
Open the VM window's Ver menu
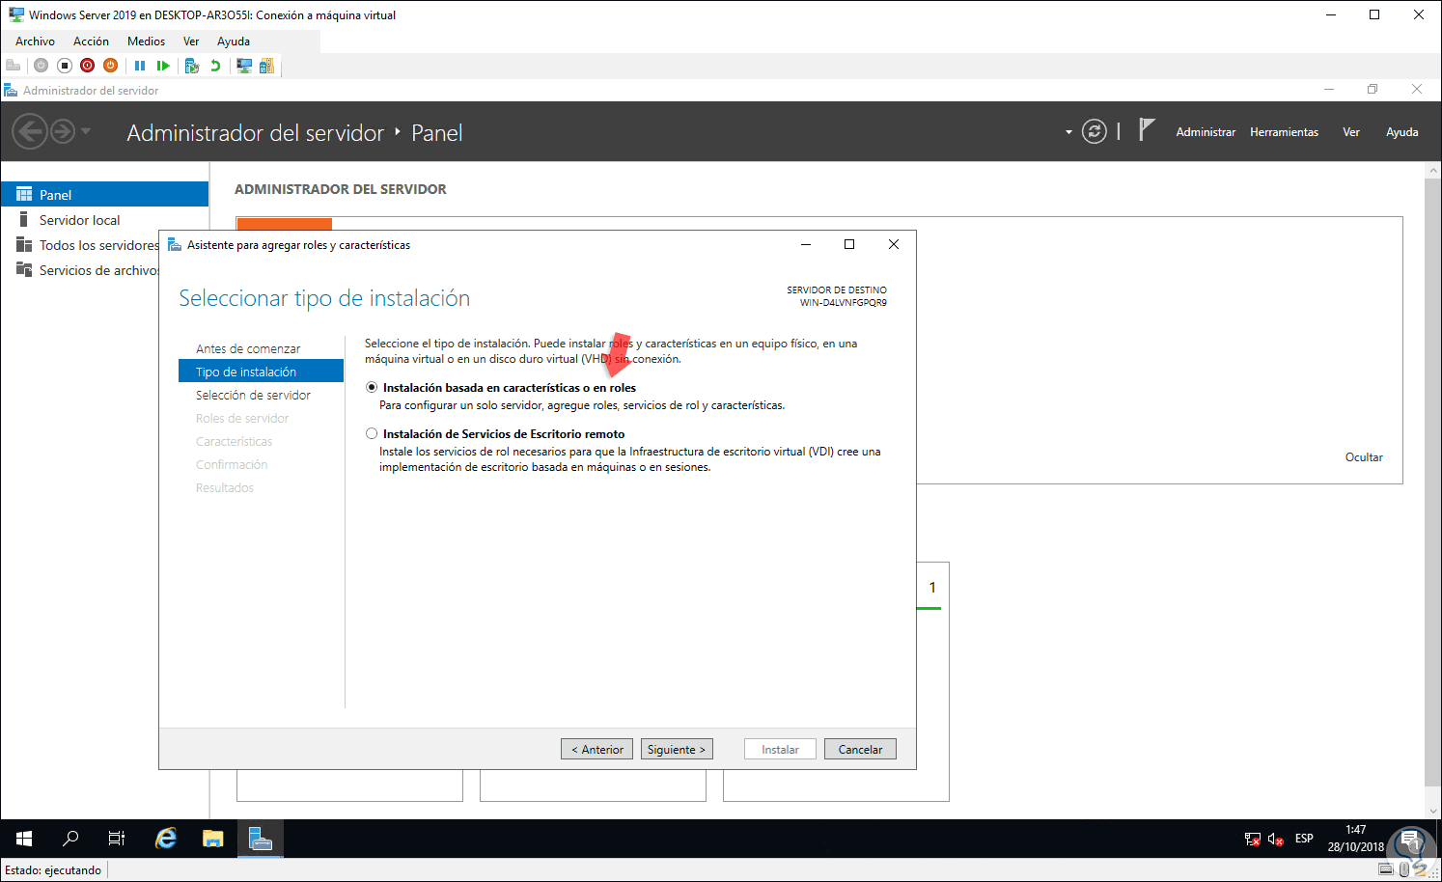[191, 41]
